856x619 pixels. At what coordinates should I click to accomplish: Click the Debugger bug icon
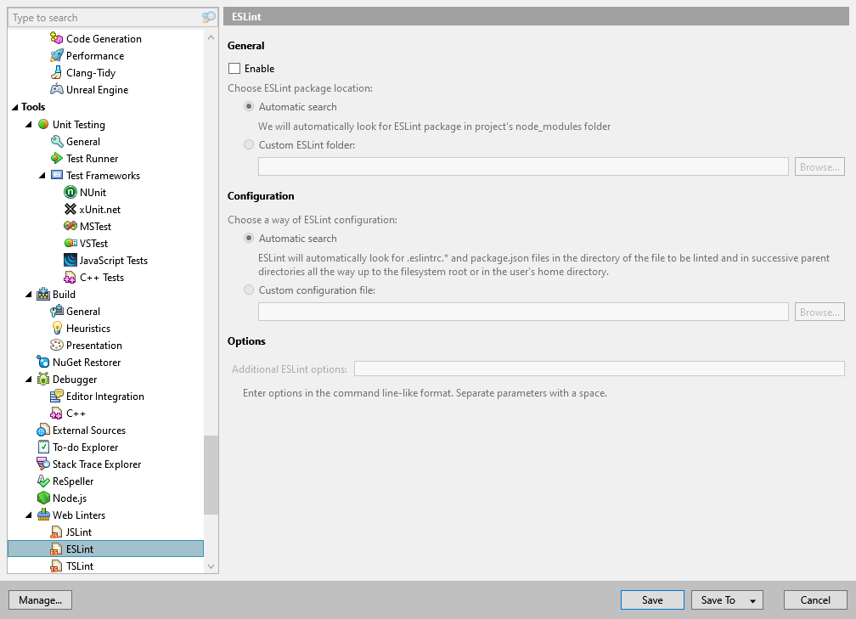43,379
